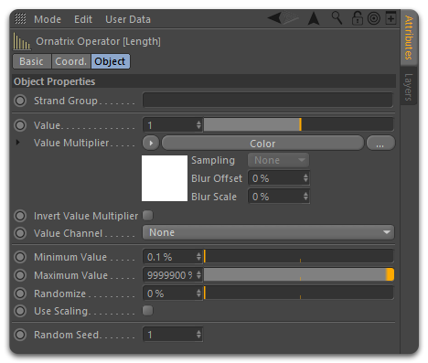The width and height of the screenshot is (428, 363).
Task: Toggle animation dot for Strand Group
Action: coord(20,101)
